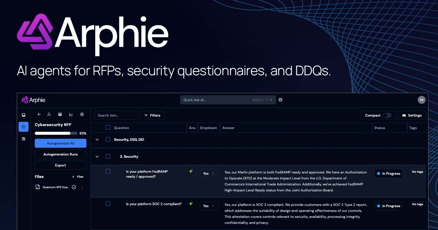Collapse the Security, ESG, DEI section
Viewport: 438px width, 230px height.
tap(97, 139)
